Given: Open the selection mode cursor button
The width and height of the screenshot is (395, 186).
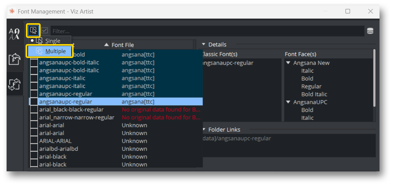Looking at the screenshot, I should [33, 31].
